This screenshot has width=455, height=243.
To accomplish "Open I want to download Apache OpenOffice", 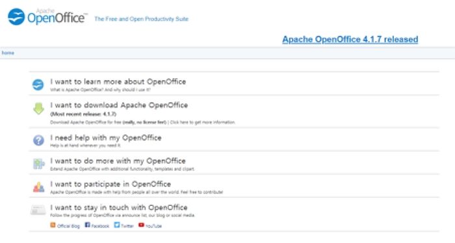I will pos(119,105).
